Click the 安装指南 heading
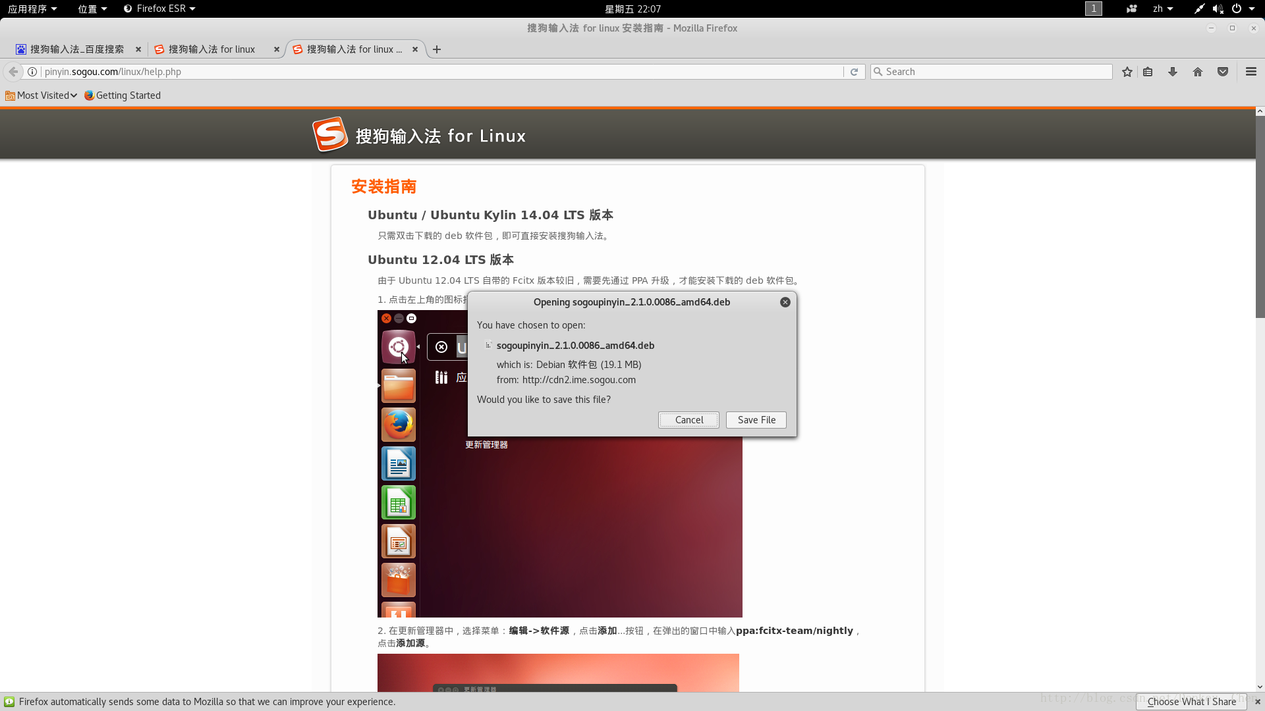The image size is (1265, 711). point(383,187)
